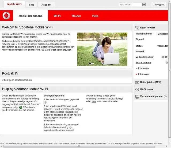Click the vertical scrollbar down arrow
Viewport: 171px width, 148px height.
click(170, 143)
